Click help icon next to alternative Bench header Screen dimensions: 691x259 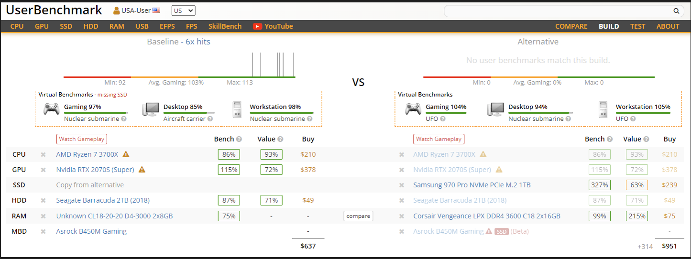610,139
